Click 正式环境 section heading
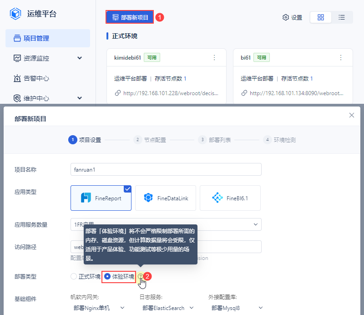This screenshot has width=364, height=315. 125,36
